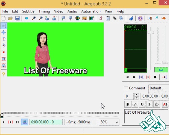The width and height of the screenshot is (169, 135).
Task: Click the audio horizontal zoom slider handle
Action: pos(151,32)
